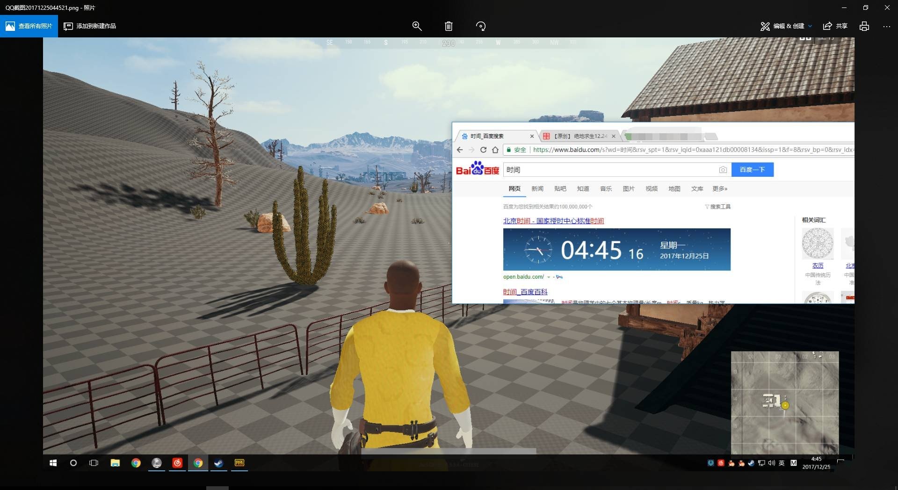Screen dimensions: 898x490
Task: Click the 04:45 Beijing time clock widget
Action: (x=616, y=249)
